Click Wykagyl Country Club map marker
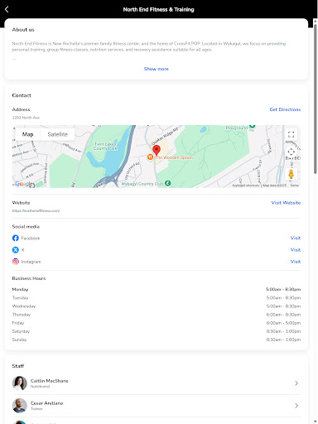Screen dimensions: 318x424 [167, 183]
